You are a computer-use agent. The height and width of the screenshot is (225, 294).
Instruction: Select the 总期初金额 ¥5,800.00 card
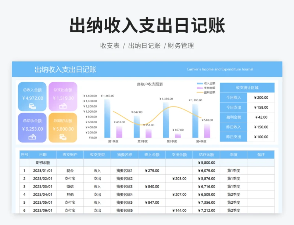(63, 128)
